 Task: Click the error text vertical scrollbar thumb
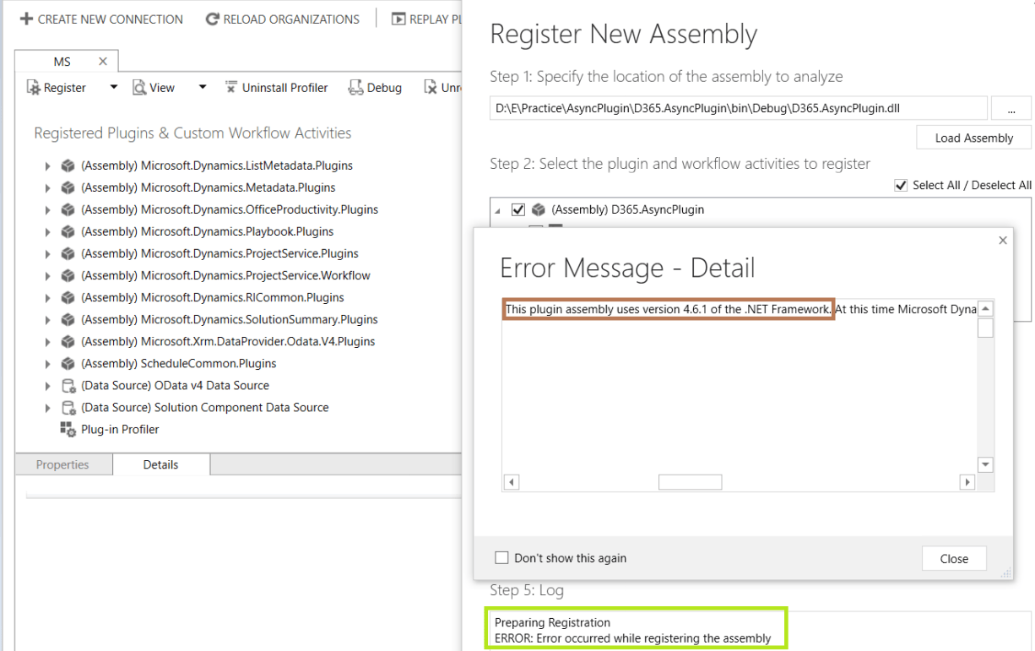coord(985,328)
